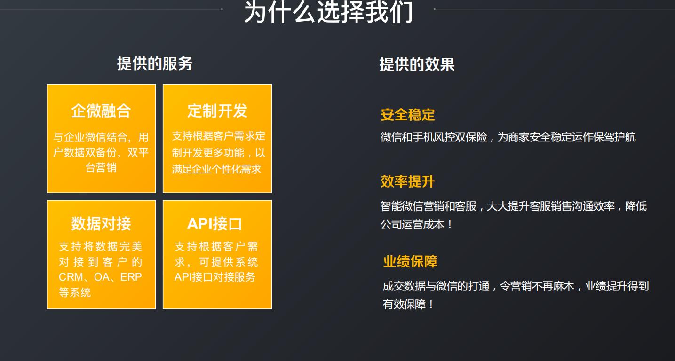Click the 定制开发 card description text
The width and height of the screenshot is (675, 361).
pos(217,153)
